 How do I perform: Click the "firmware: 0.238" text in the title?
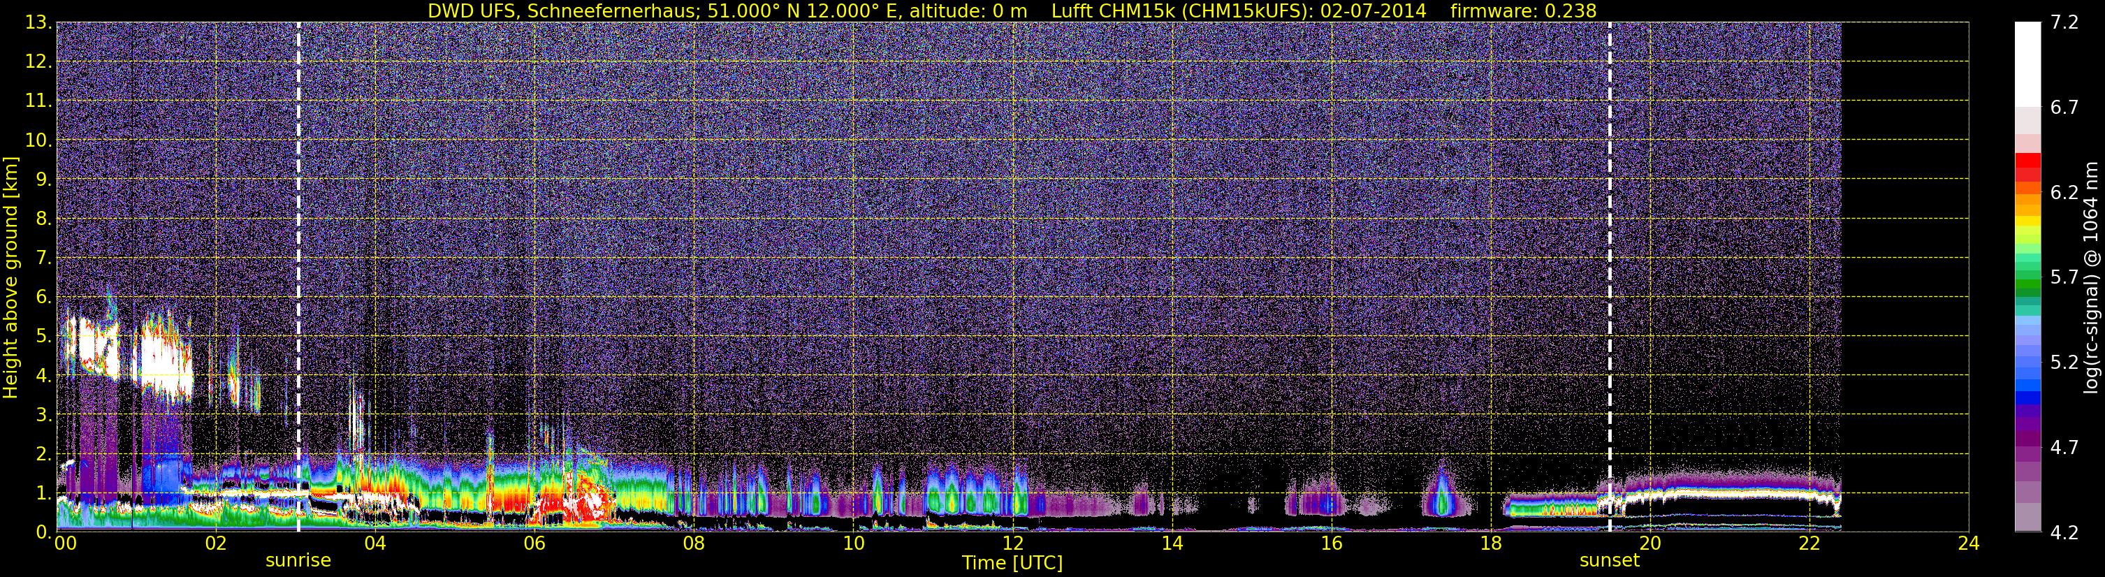pyautogui.click(x=1523, y=10)
